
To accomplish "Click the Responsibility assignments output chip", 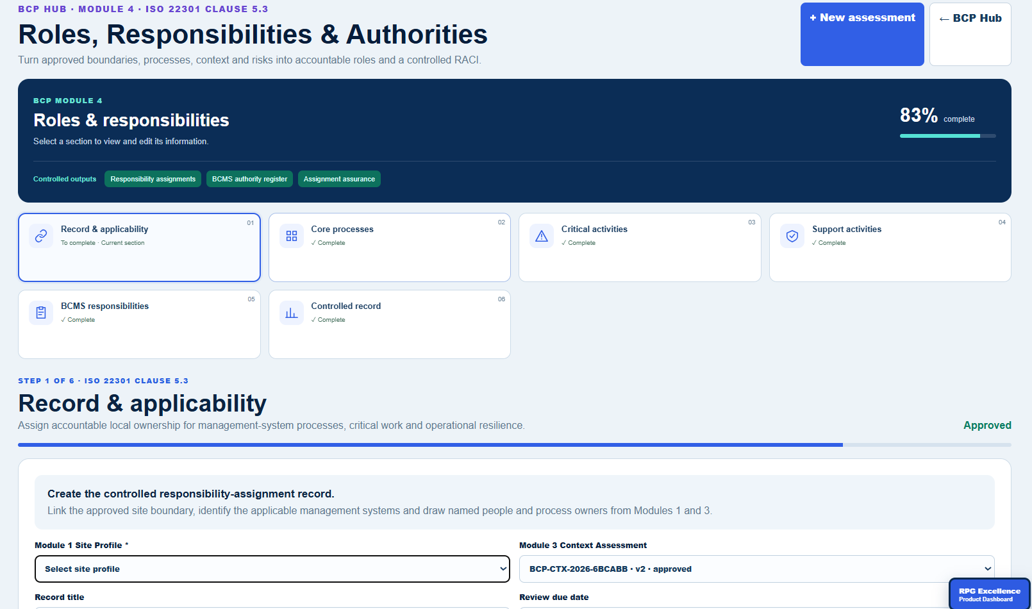I will [153, 179].
